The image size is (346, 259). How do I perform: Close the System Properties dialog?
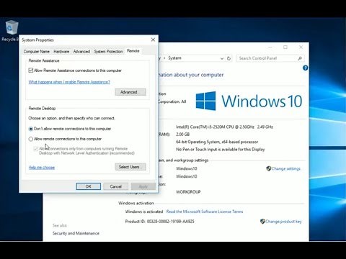point(153,40)
